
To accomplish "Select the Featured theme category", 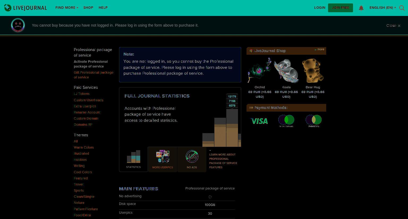I will tap(81, 178).
